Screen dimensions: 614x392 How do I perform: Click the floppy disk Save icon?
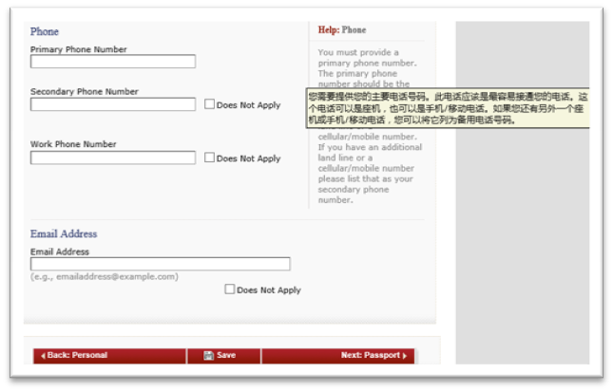[x=208, y=356]
